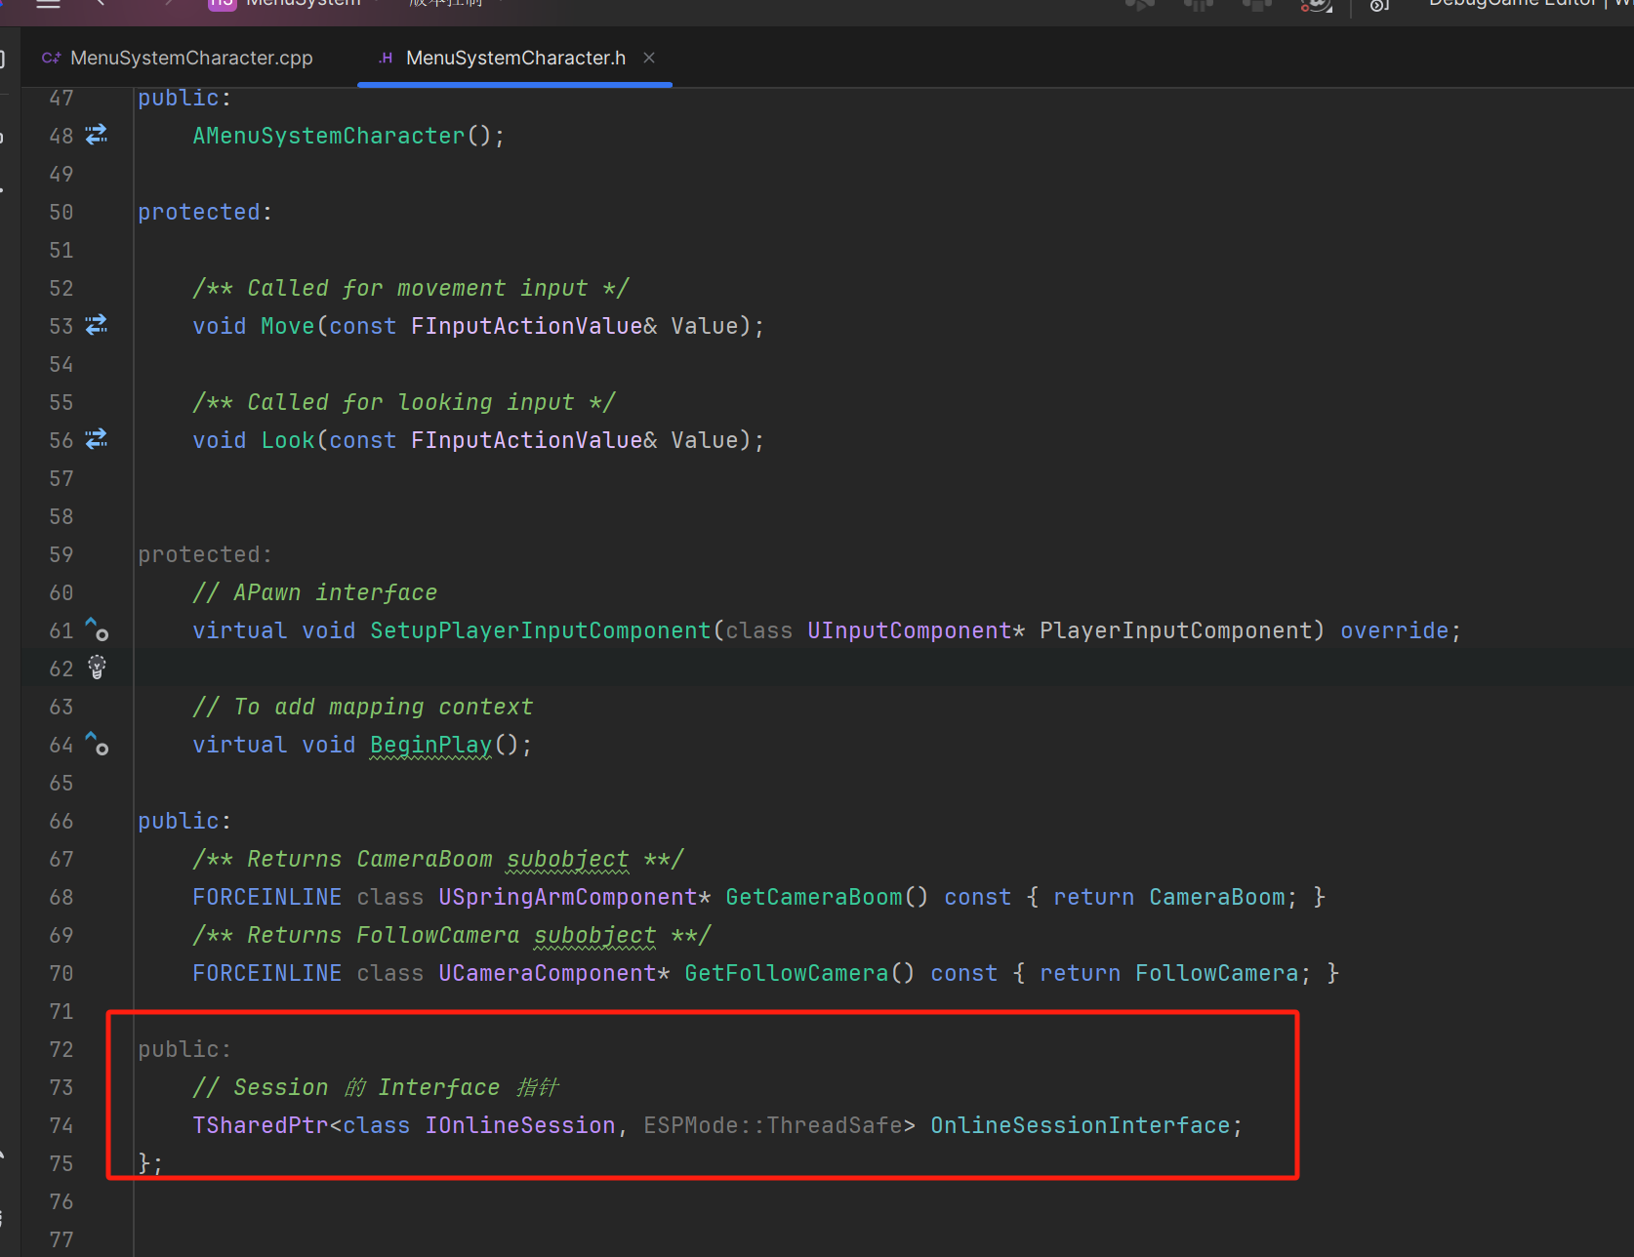
Task: Click line number 50 in the gutter
Action: point(61,212)
